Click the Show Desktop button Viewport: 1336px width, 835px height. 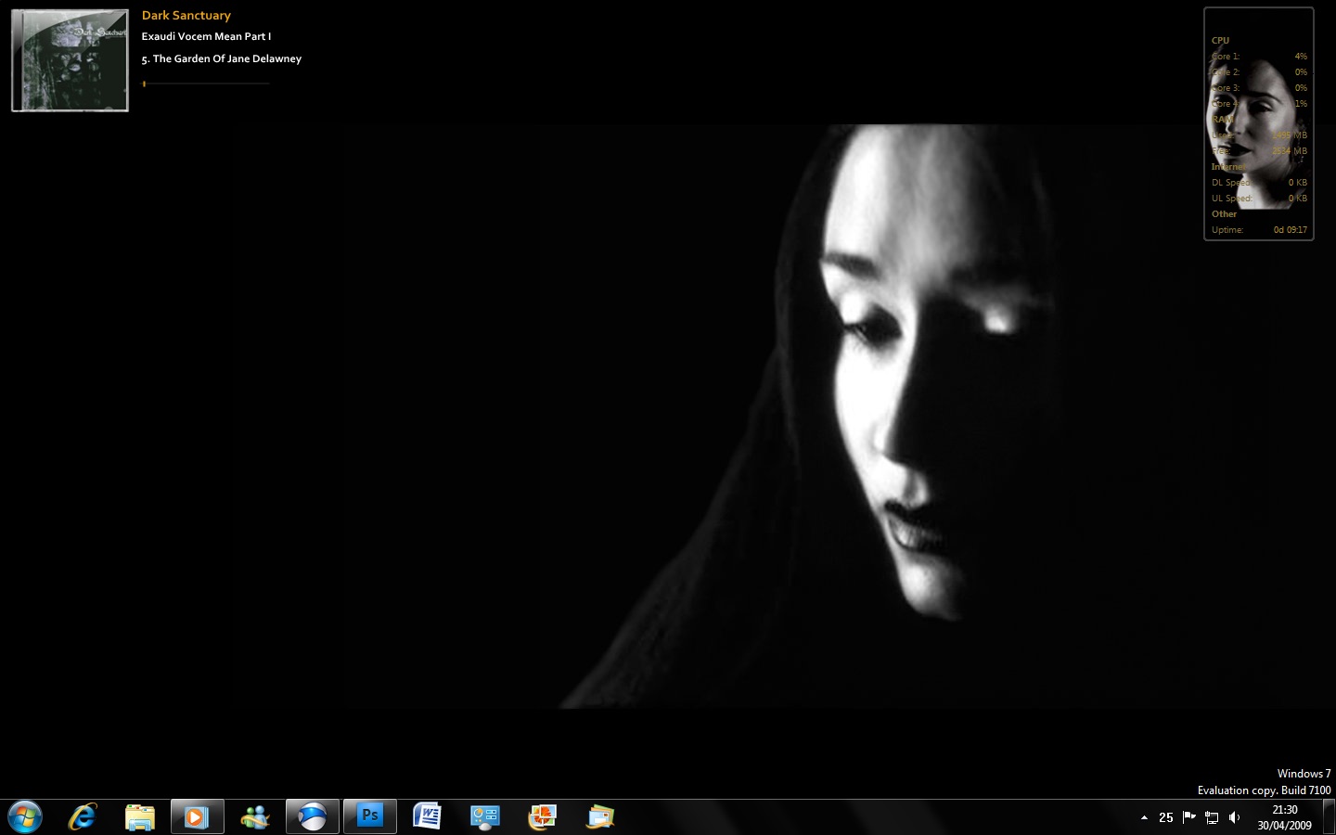pyautogui.click(x=1329, y=817)
